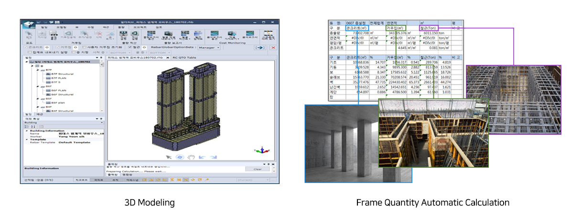Choose the hand pan tool in the viewport
This screenshot has height=224, width=582.
[192, 157]
